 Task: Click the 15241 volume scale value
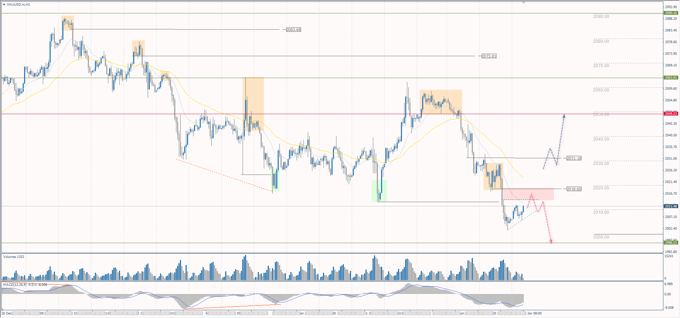(x=669, y=256)
